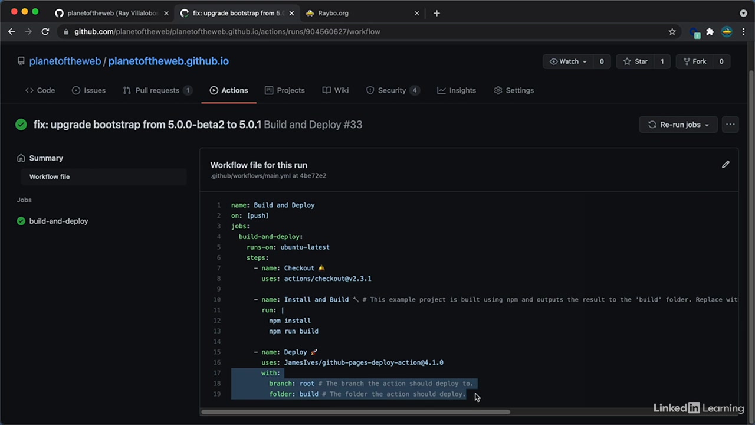This screenshot has height=425, width=755.
Task: Open the Chrome extensions puzzle menu
Action: 710,32
